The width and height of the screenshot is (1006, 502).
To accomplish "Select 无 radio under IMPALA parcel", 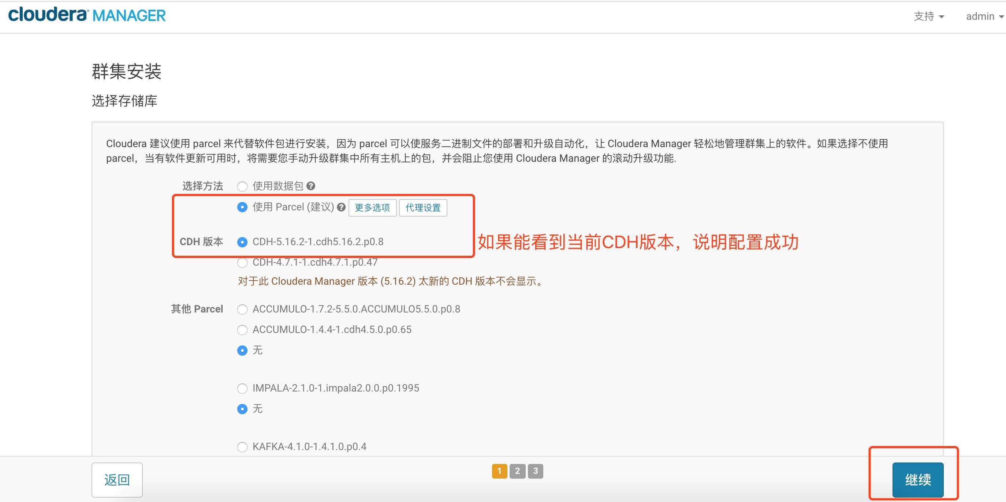I will coord(242,409).
